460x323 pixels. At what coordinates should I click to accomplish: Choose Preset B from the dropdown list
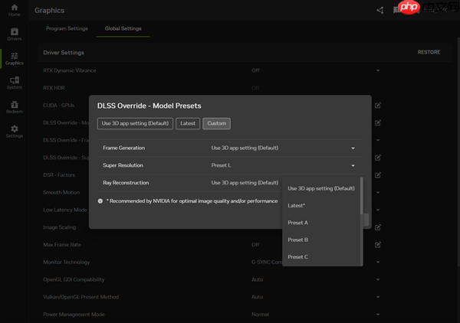tap(298, 240)
